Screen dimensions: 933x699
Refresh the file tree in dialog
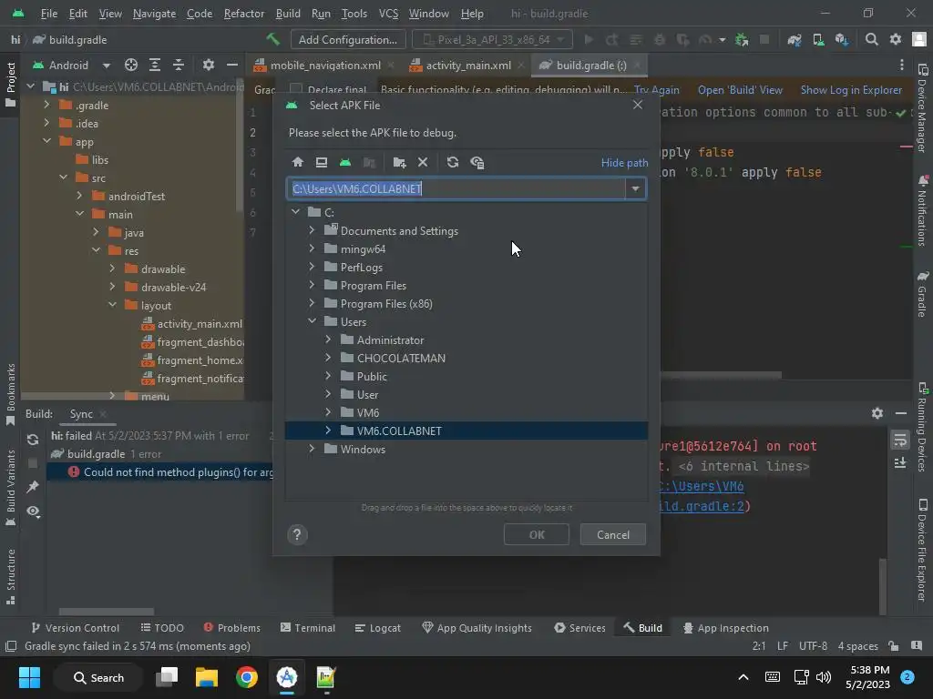[453, 162]
